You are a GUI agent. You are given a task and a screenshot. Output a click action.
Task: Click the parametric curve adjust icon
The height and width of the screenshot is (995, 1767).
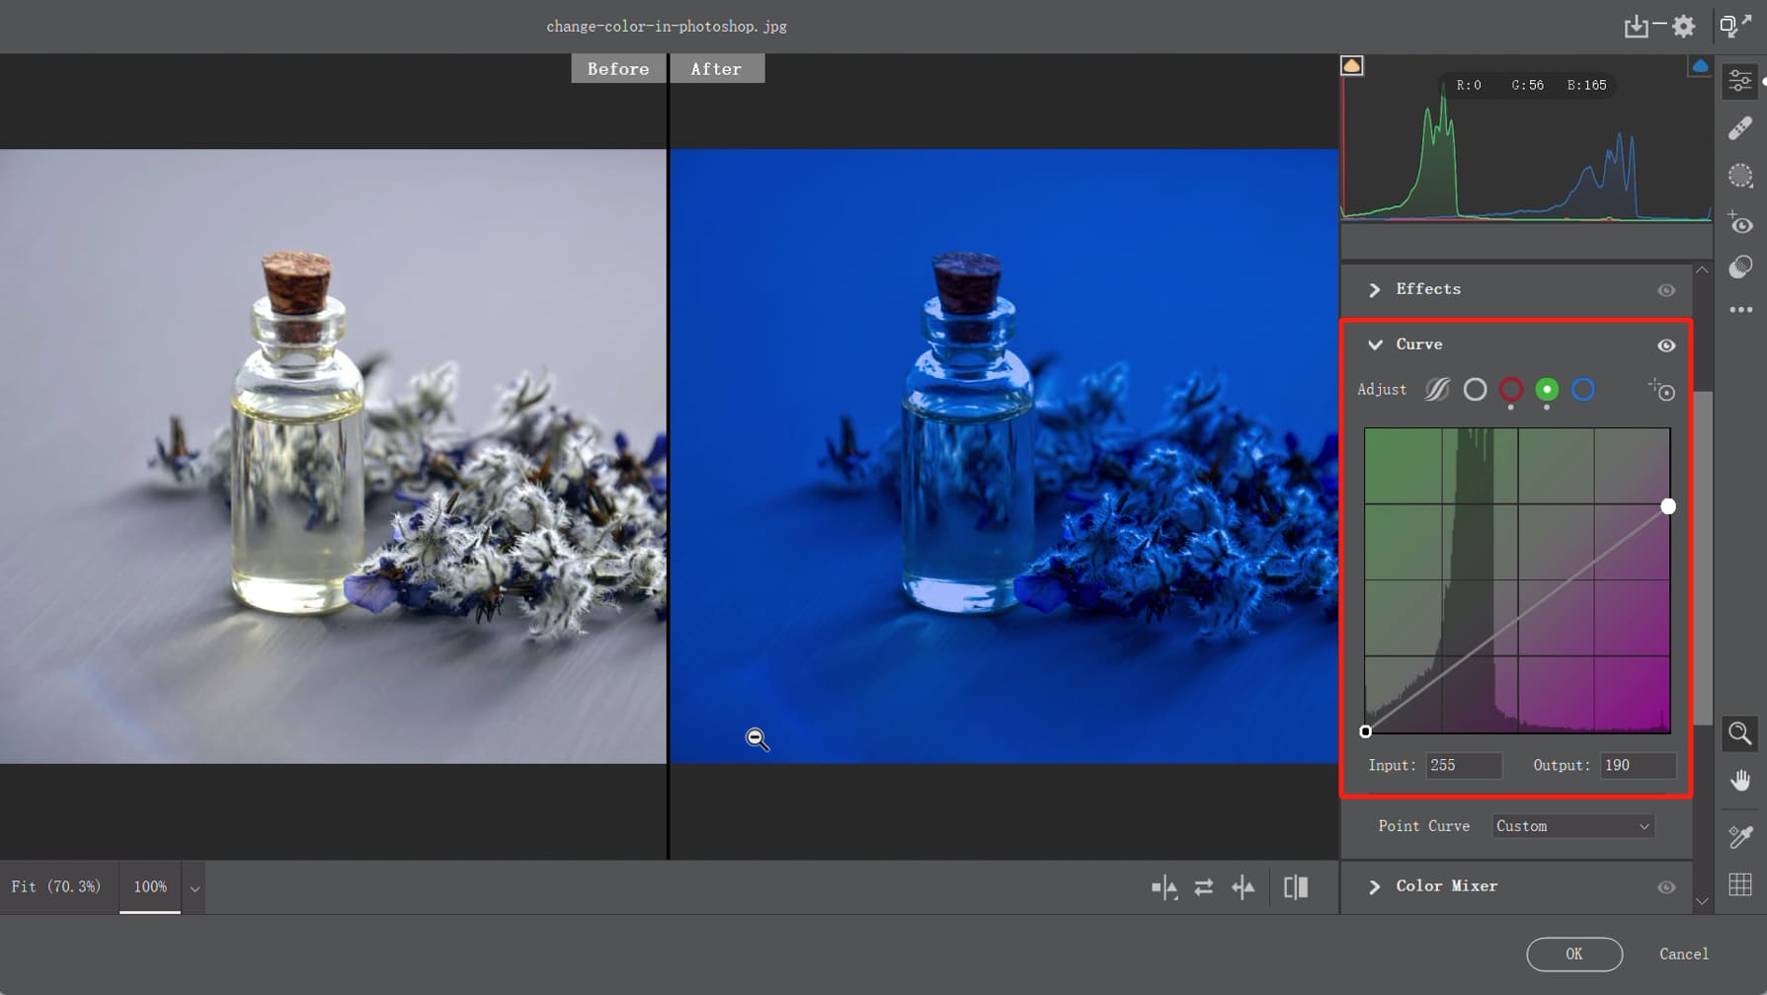(x=1437, y=390)
